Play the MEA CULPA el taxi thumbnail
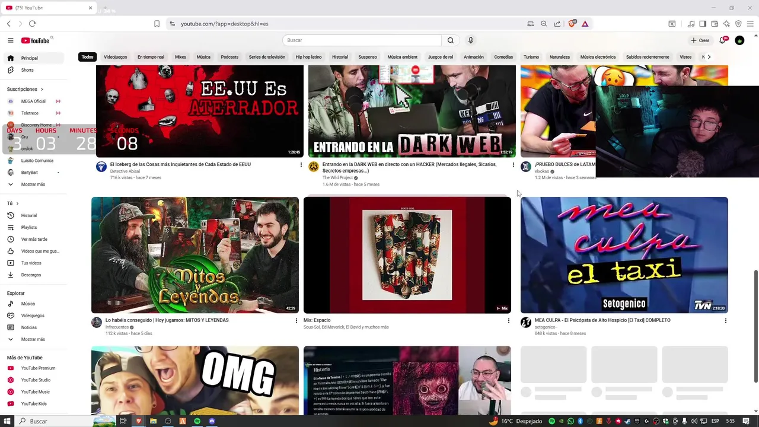The image size is (759, 427). (x=624, y=255)
